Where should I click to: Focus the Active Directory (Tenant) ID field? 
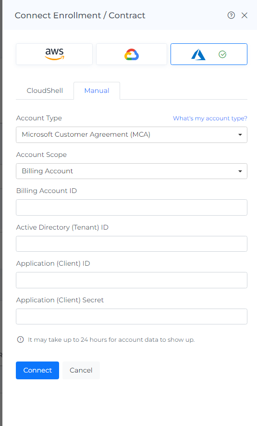coord(132,244)
